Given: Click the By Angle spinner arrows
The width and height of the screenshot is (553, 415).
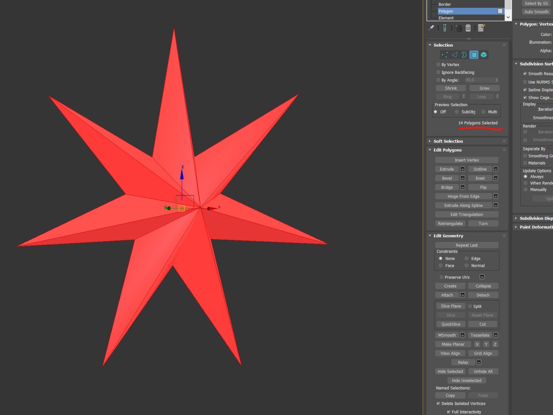Looking at the screenshot, I should [x=497, y=80].
